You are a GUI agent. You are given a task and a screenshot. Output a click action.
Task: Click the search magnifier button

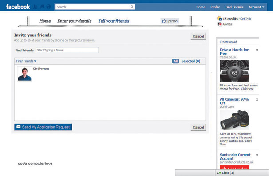[132, 7]
